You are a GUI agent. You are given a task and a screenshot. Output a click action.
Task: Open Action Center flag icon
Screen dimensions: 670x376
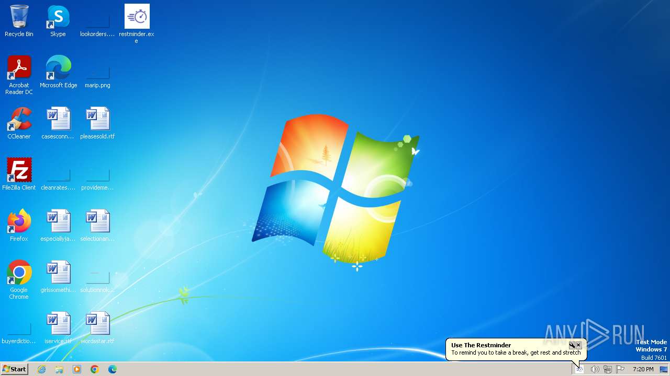point(620,369)
